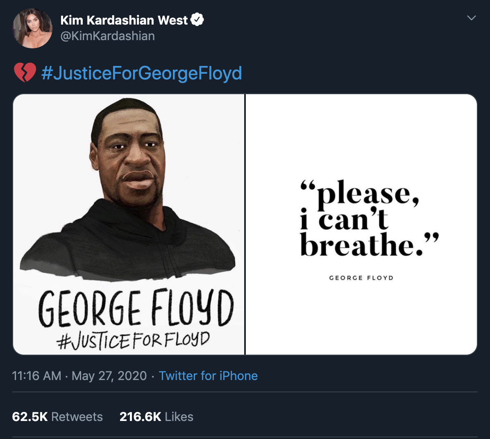Viewport: 490px width, 439px height.
Task: Click the 216.6K like count number
Action: tap(140, 416)
